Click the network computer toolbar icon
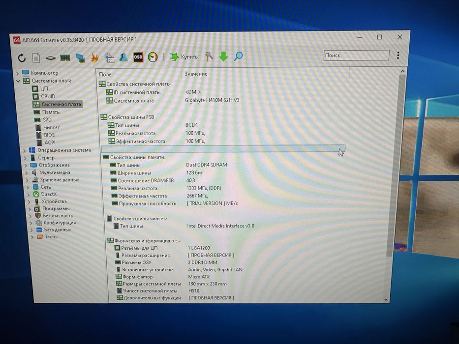The image size is (459, 344). point(80,57)
